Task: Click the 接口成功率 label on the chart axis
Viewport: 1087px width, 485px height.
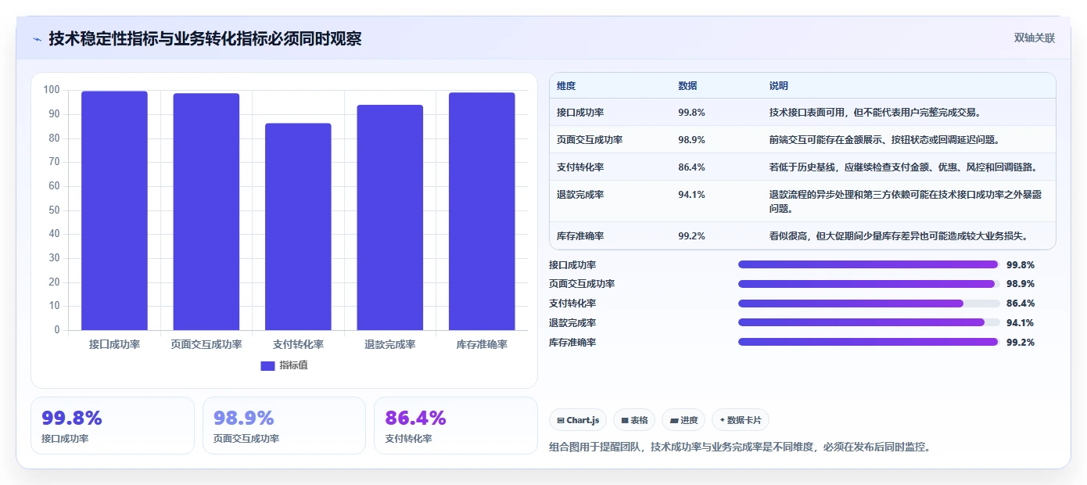Action: pyautogui.click(x=114, y=344)
